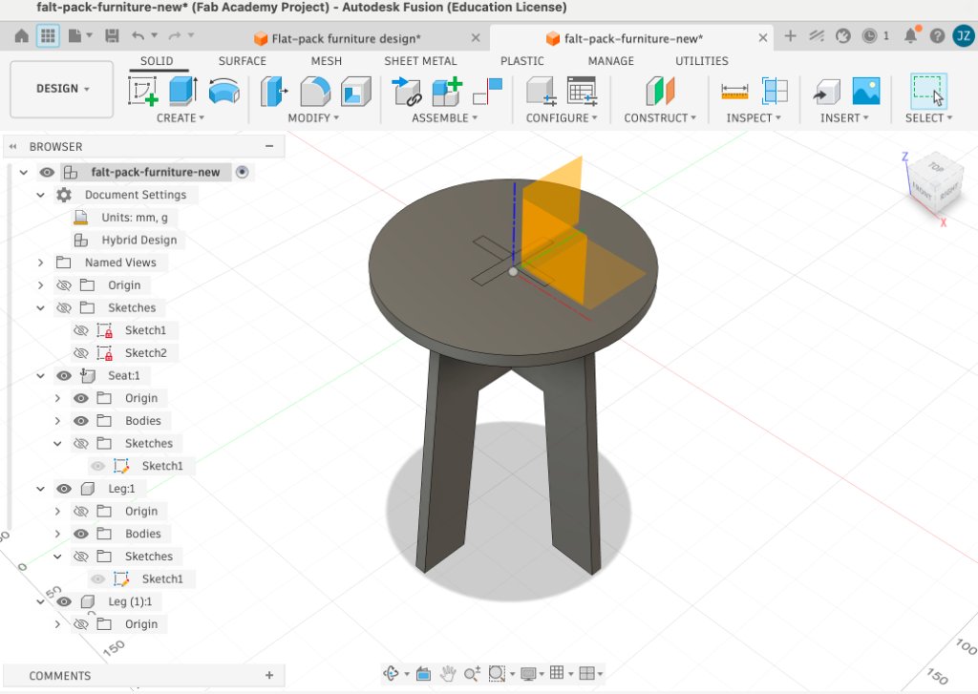Undo the last action arrow
978x694 pixels.
tap(138, 36)
